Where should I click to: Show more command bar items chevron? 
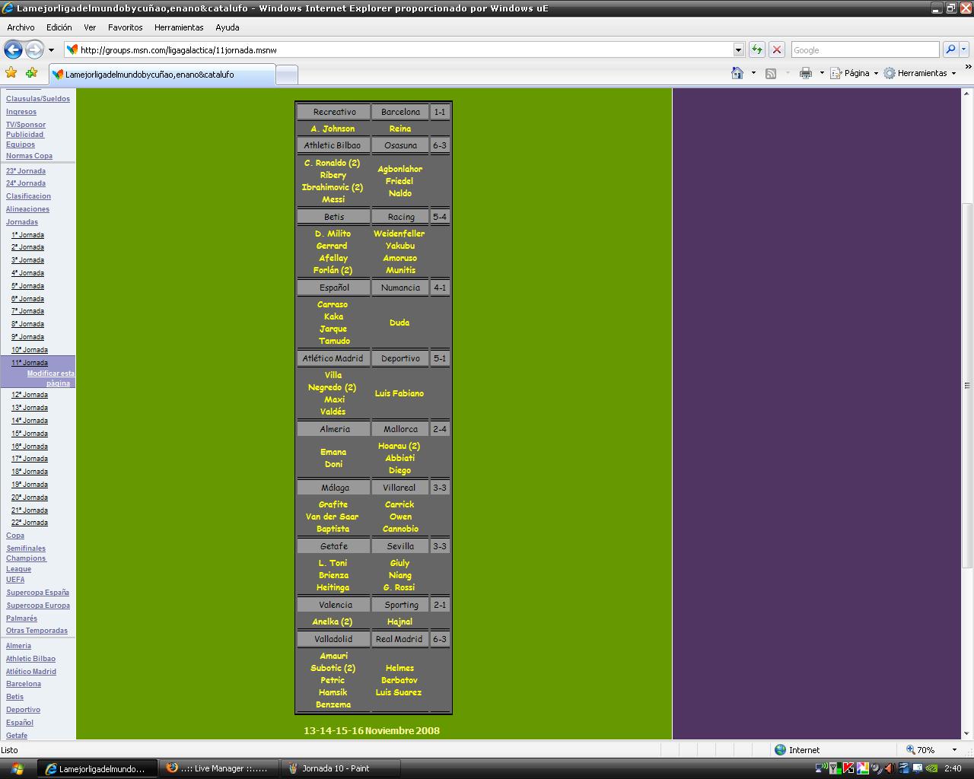968,67
